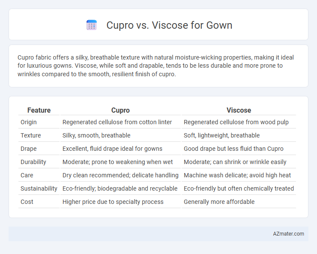Click 'Eco-friendly but often chemically treated' cell
The width and height of the screenshot is (317, 254).
pos(239,188)
